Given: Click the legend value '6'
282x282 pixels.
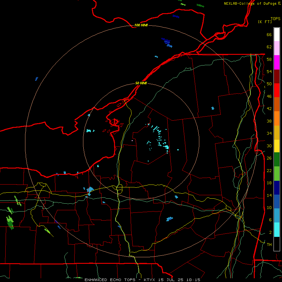Looking at the screenshot, I should pos(270,220).
